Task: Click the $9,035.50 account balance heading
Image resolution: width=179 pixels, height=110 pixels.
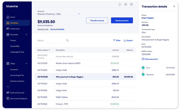Action: point(46,22)
